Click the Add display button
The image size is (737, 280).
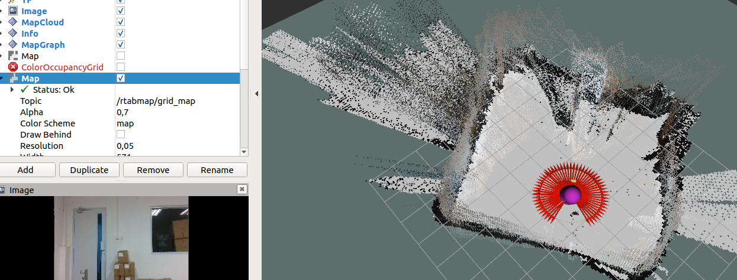click(x=25, y=170)
